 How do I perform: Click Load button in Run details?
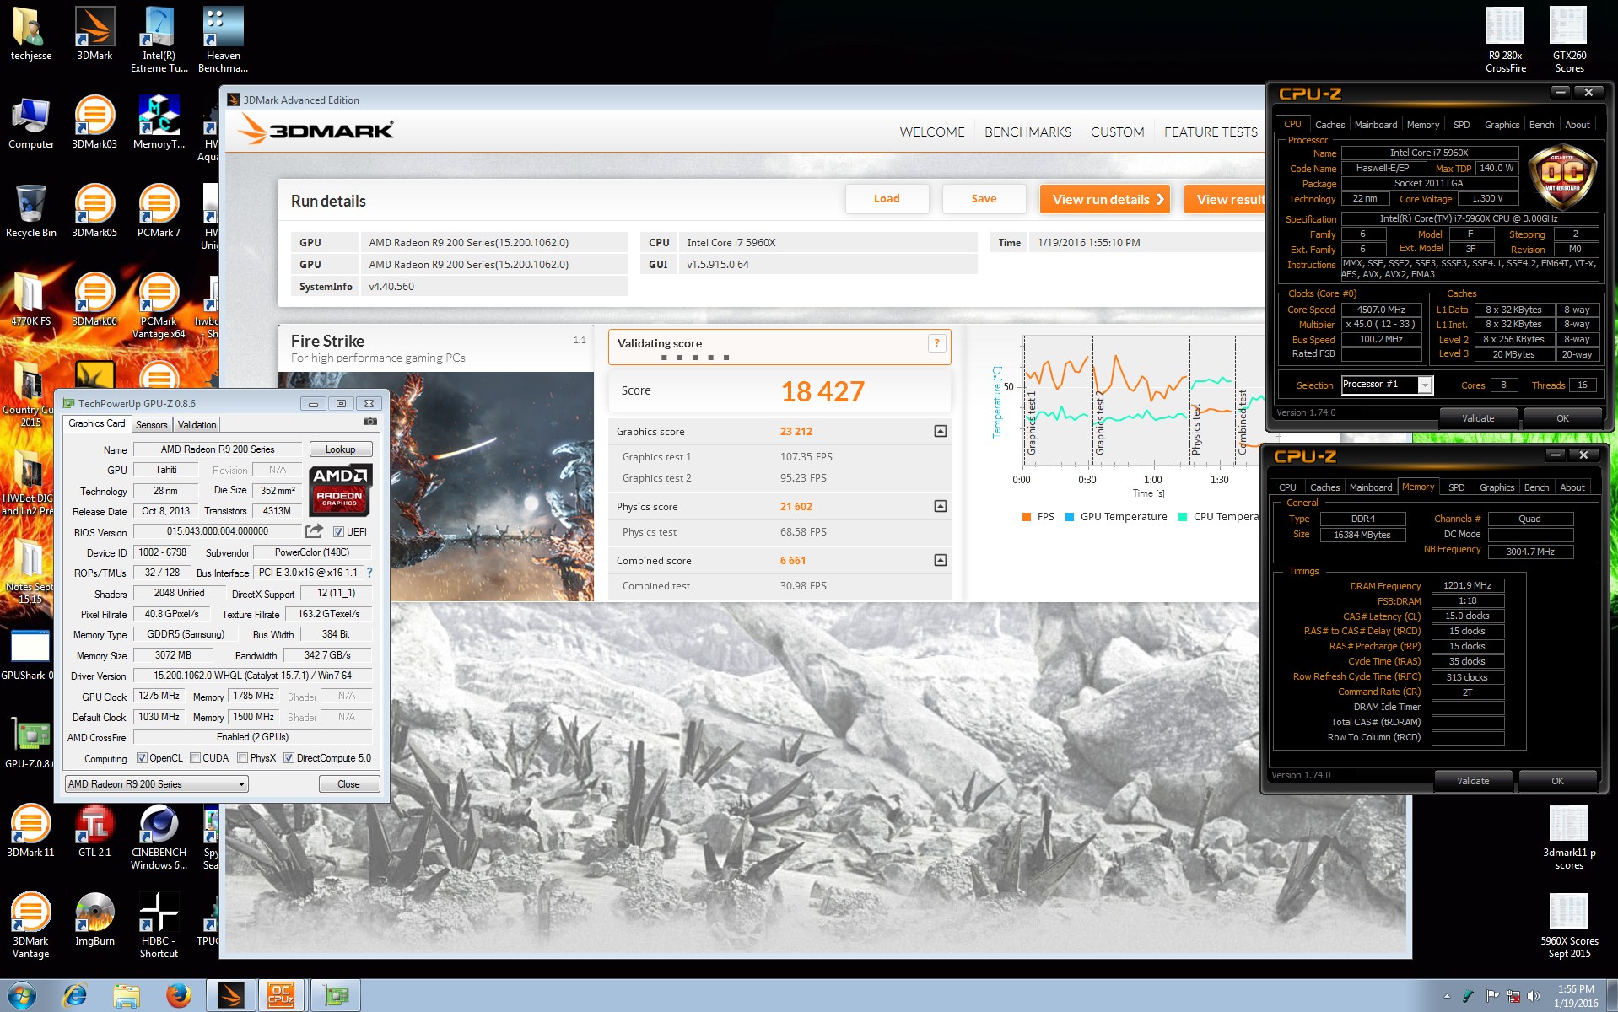(887, 199)
